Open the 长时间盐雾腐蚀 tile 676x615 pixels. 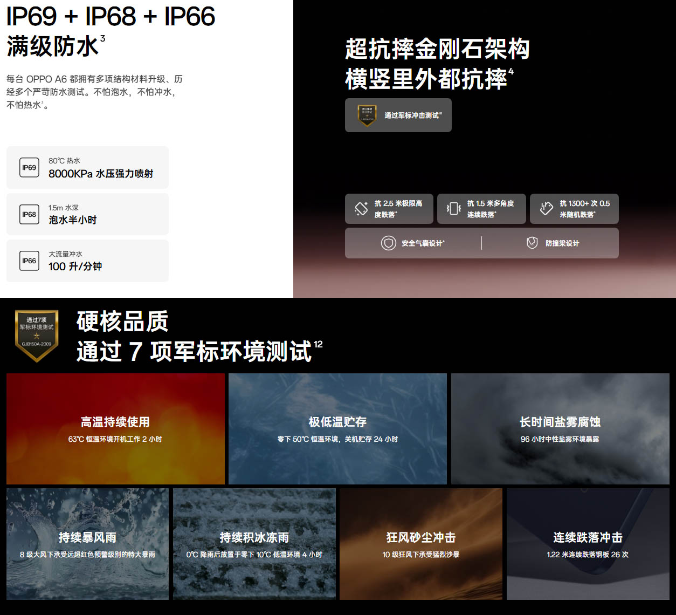pyautogui.click(x=560, y=429)
